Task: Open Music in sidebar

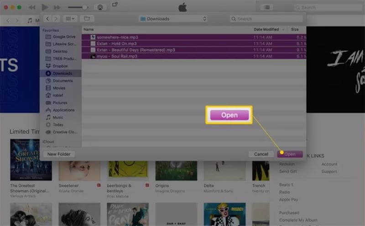Action: (54, 117)
